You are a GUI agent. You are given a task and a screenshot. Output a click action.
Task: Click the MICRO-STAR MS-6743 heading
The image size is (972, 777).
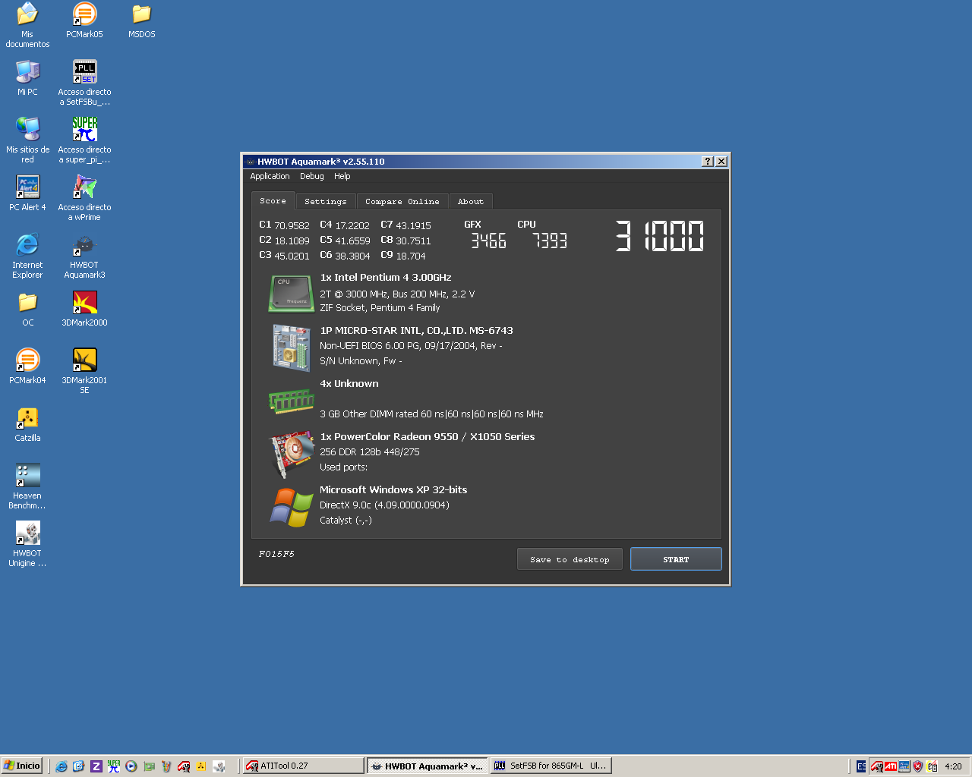[416, 331]
